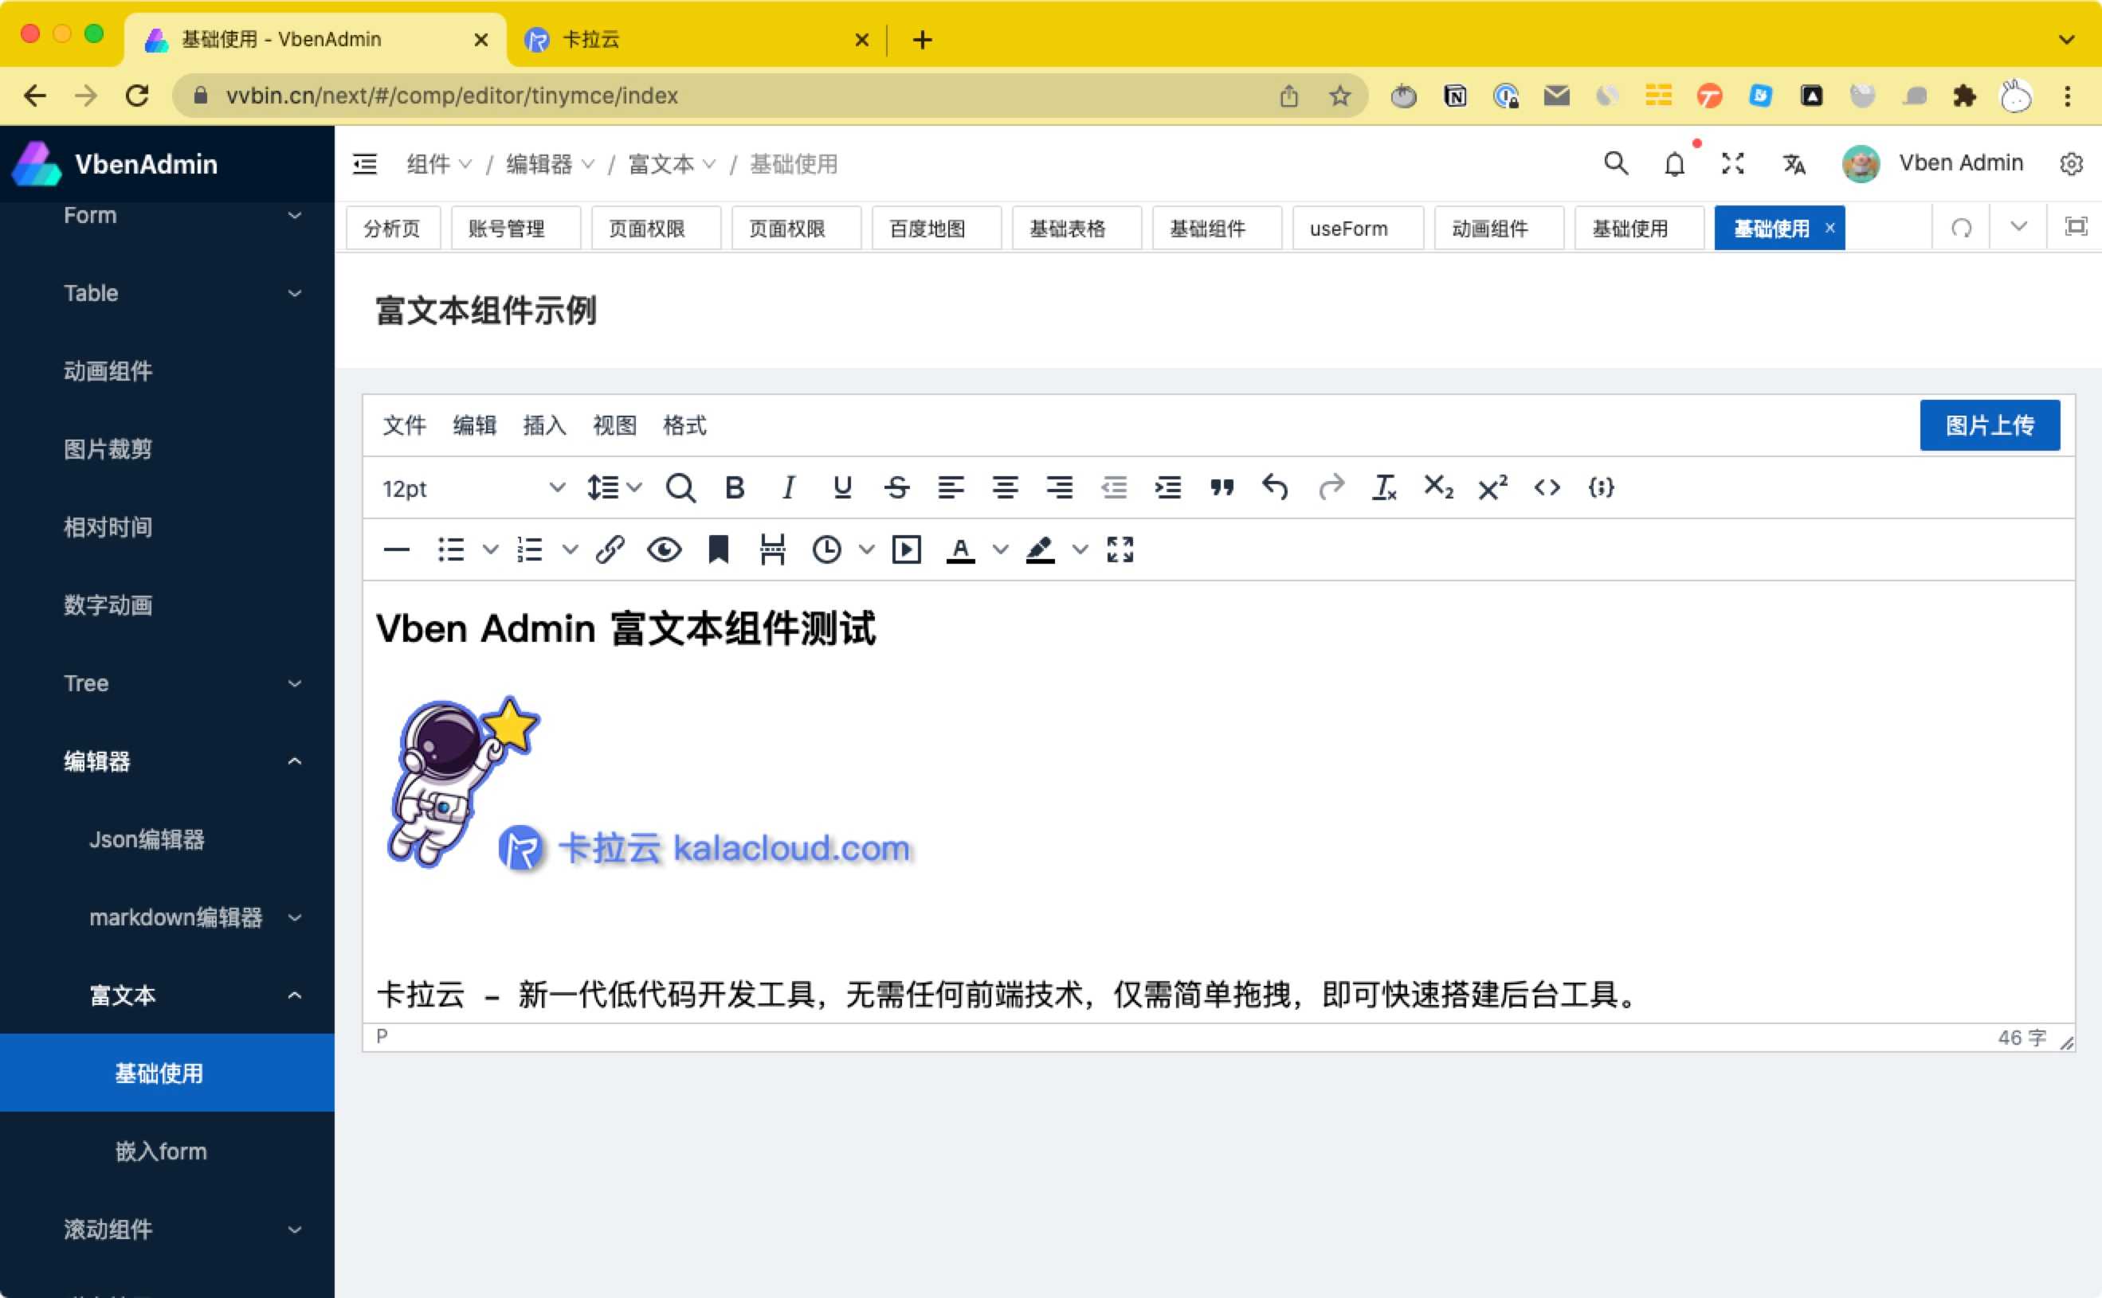
Task: Click the line spacing dropdown
Action: [611, 487]
